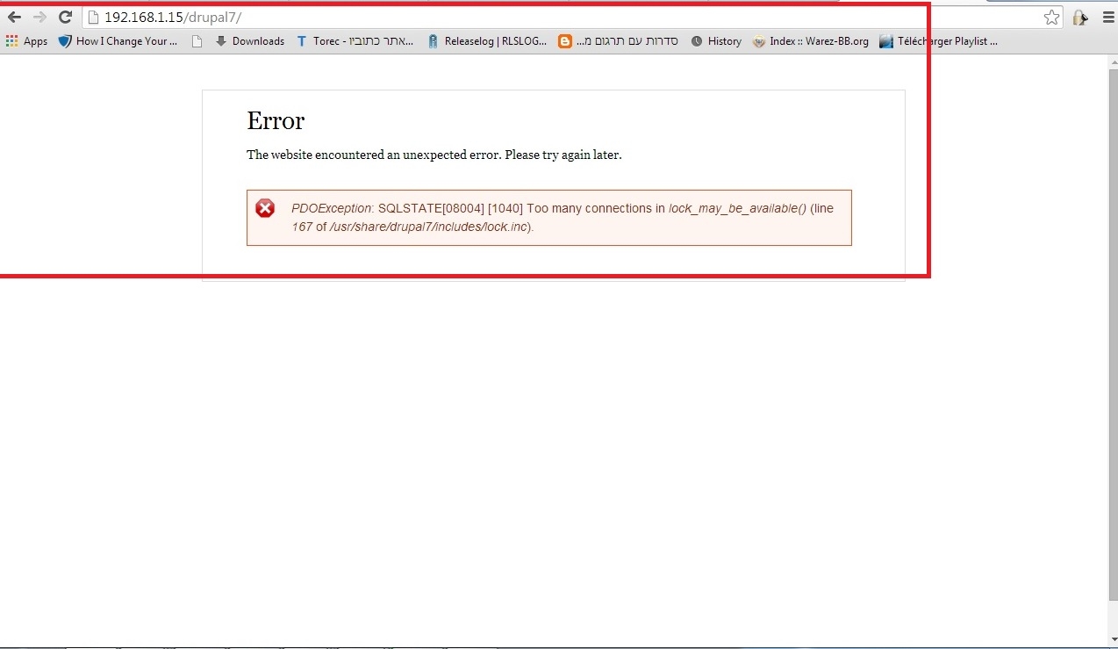Open the Index Warez-BB.org bookmark

[811, 41]
